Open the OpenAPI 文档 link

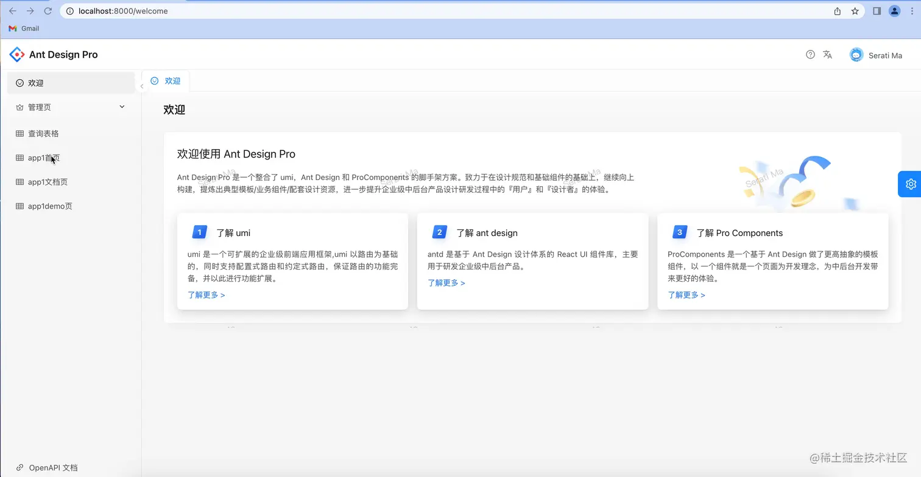pyautogui.click(x=47, y=468)
